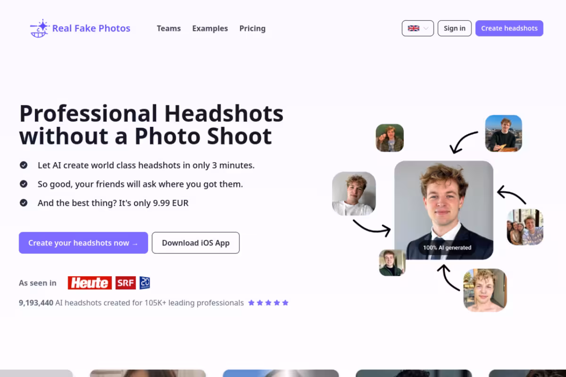Expand the language flag dropdown
The image size is (566, 377).
coord(418,28)
